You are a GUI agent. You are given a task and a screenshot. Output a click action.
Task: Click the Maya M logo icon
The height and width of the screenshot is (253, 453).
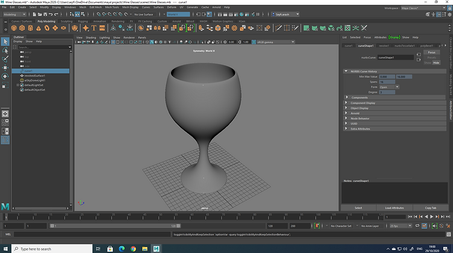point(5,207)
